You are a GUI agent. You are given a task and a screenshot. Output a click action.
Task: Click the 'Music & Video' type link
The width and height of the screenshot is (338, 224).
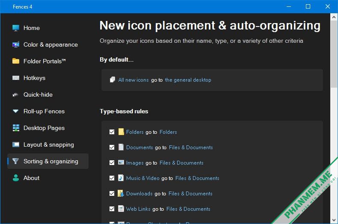tap(143, 178)
